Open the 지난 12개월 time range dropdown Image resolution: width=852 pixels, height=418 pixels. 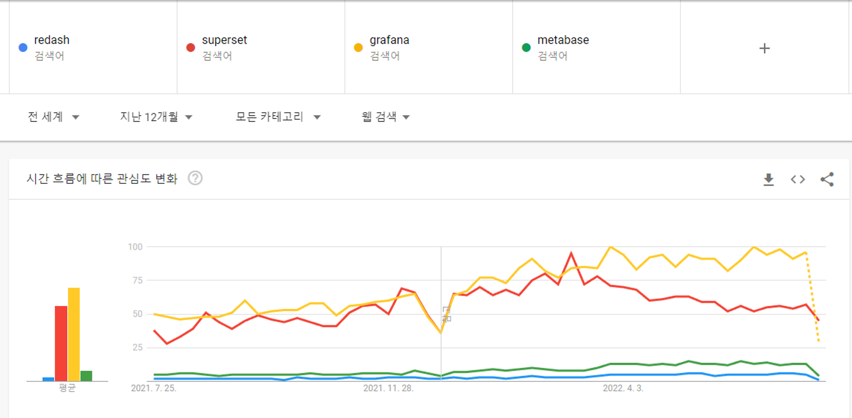pyautogui.click(x=156, y=117)
